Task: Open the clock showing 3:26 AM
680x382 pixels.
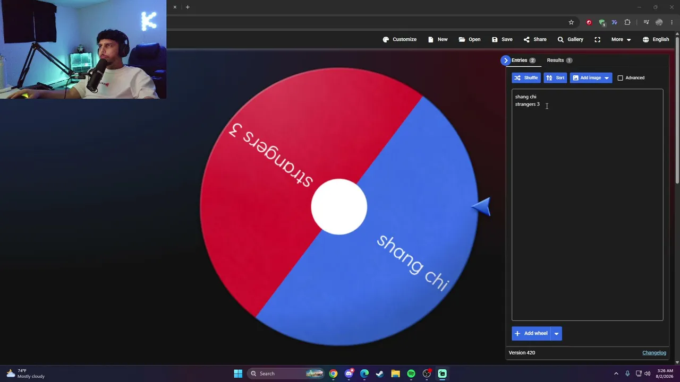Action: [665, 374]
